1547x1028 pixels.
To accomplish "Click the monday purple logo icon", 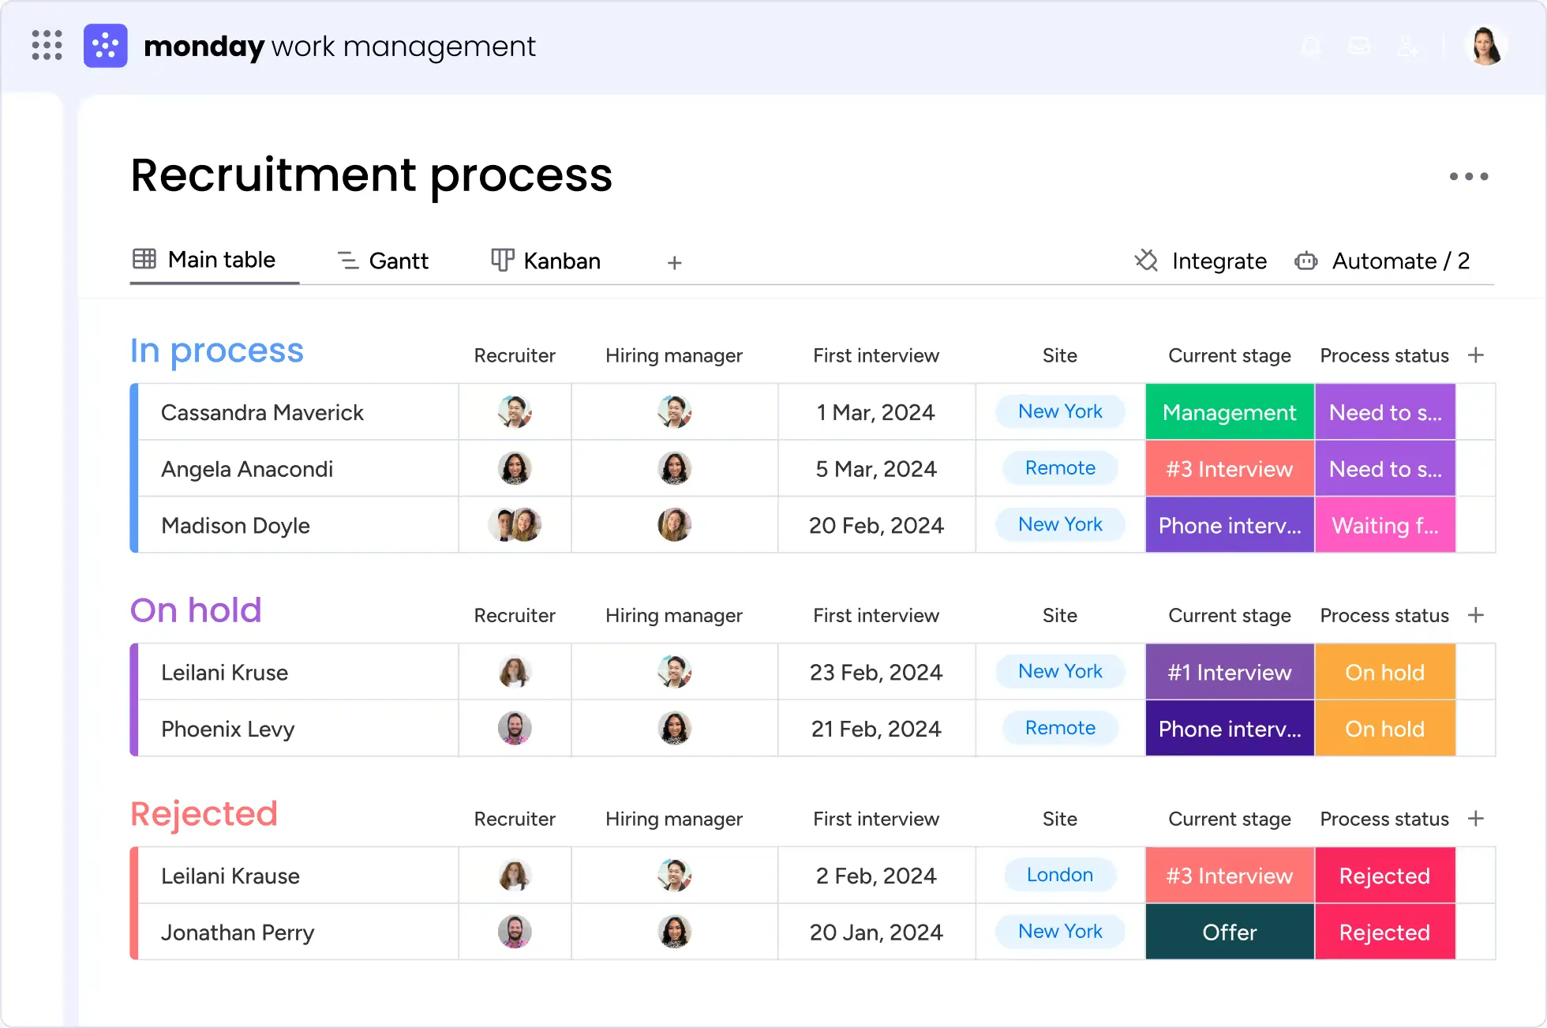I will coord(106,46).
